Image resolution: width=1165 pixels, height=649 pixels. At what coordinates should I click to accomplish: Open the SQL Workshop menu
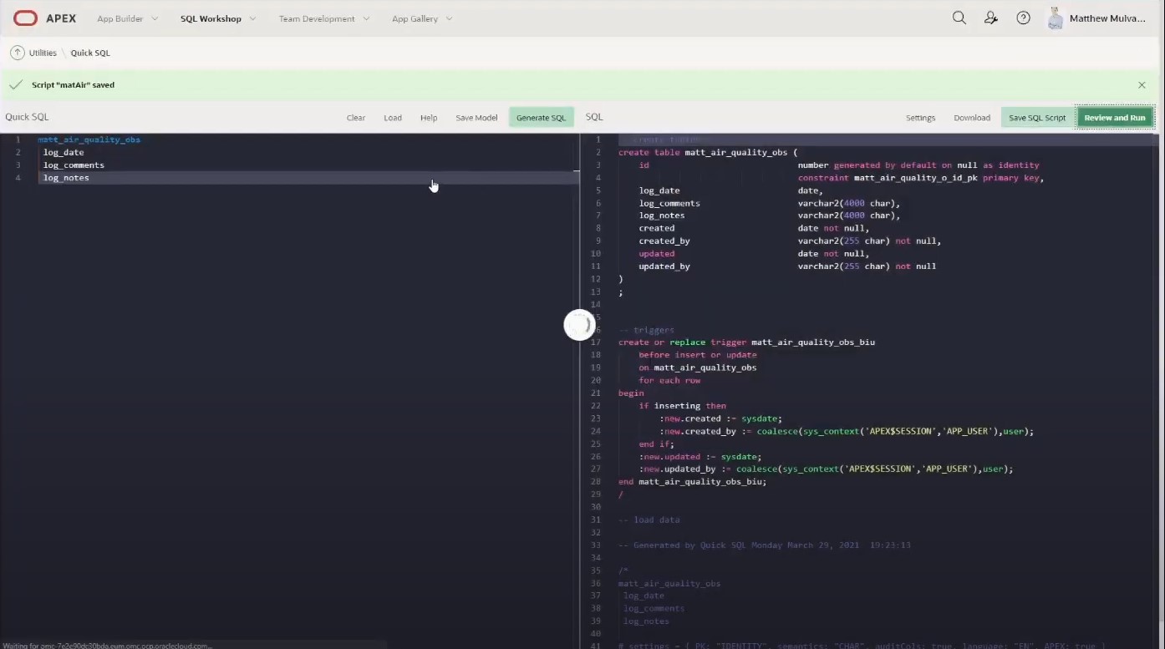[211, 18]
